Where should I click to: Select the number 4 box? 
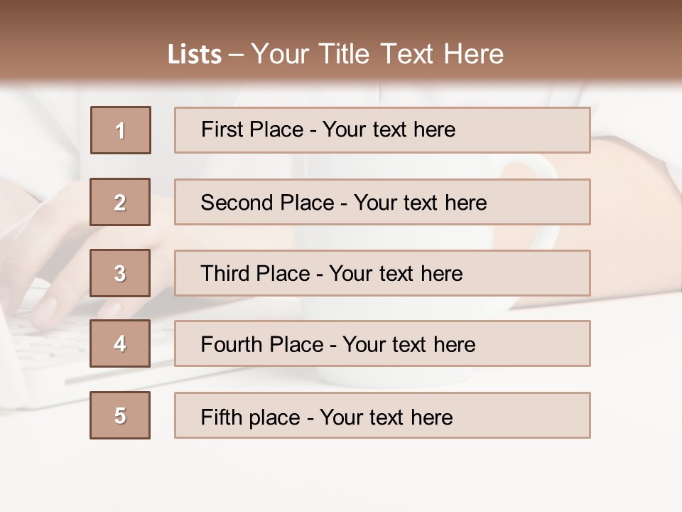(x=120, y=343)
